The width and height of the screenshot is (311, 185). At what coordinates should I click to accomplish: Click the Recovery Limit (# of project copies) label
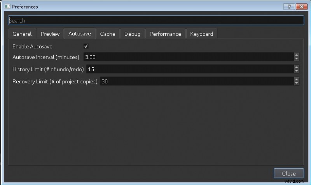point(55,81)
